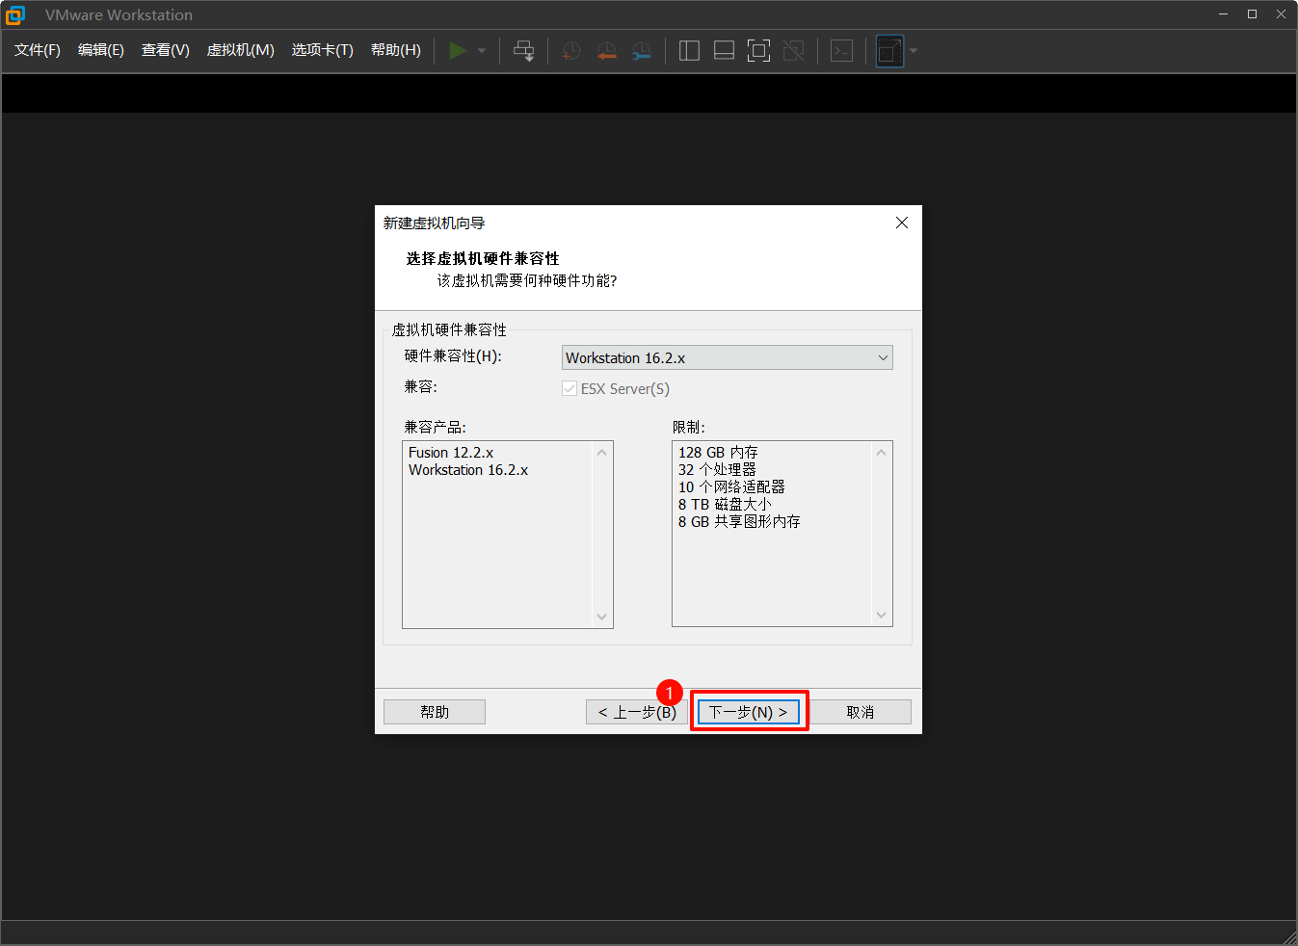
Task: Expand the power options arrow beside play
Action: point(482,51)
